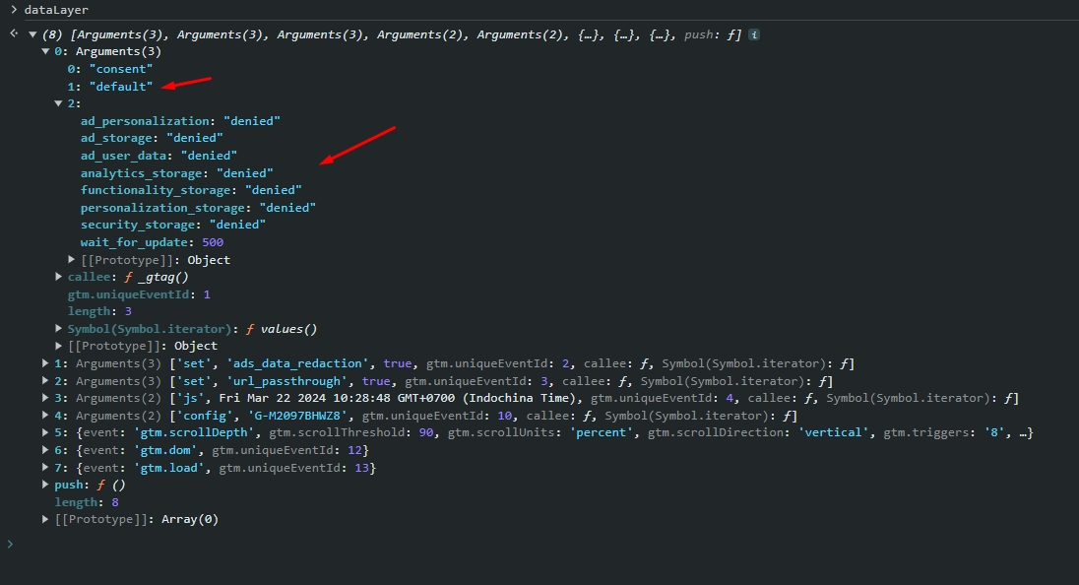The height and width of the screenshot is (585, 1079).
Task: Click the "default" string value
Action: tap(120, 87)
